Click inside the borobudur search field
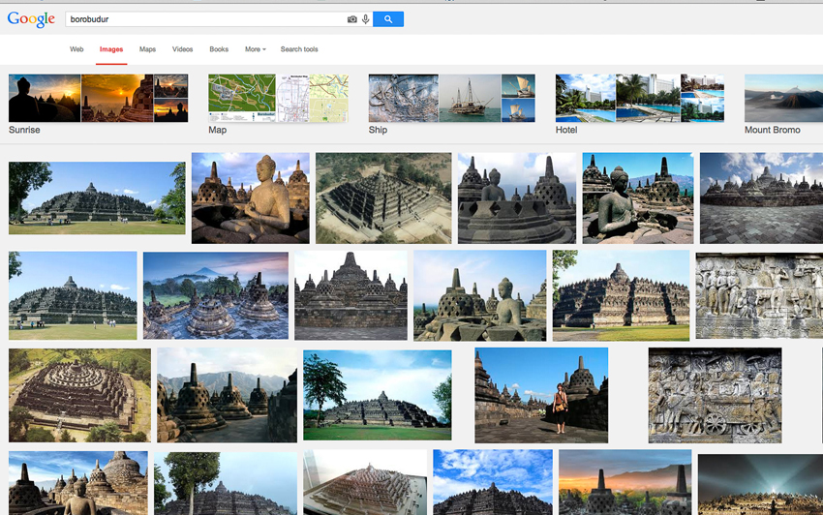The image size is (823, 515). [x=203, y=19]
